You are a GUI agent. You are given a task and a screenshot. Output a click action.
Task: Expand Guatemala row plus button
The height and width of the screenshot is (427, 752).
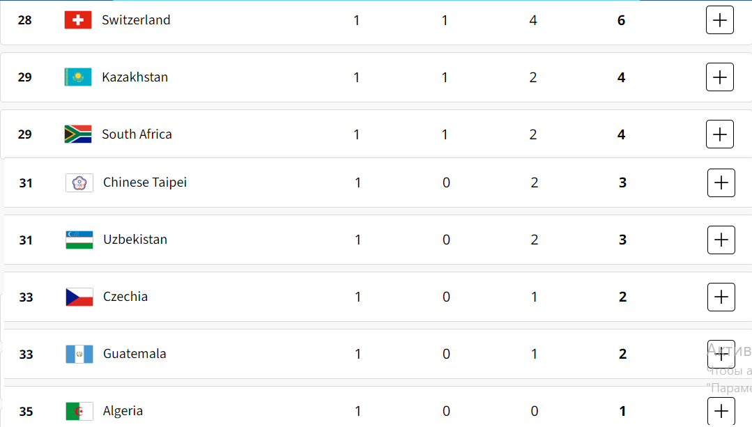721,354
